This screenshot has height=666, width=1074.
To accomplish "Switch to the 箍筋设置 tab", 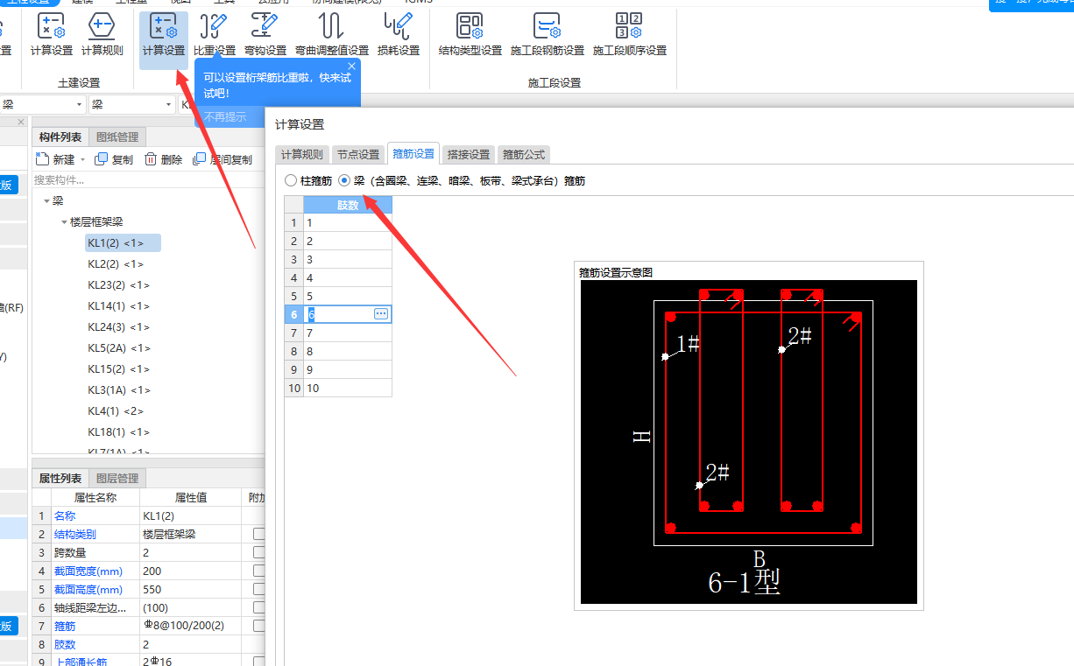I will [x=413, y=154].
